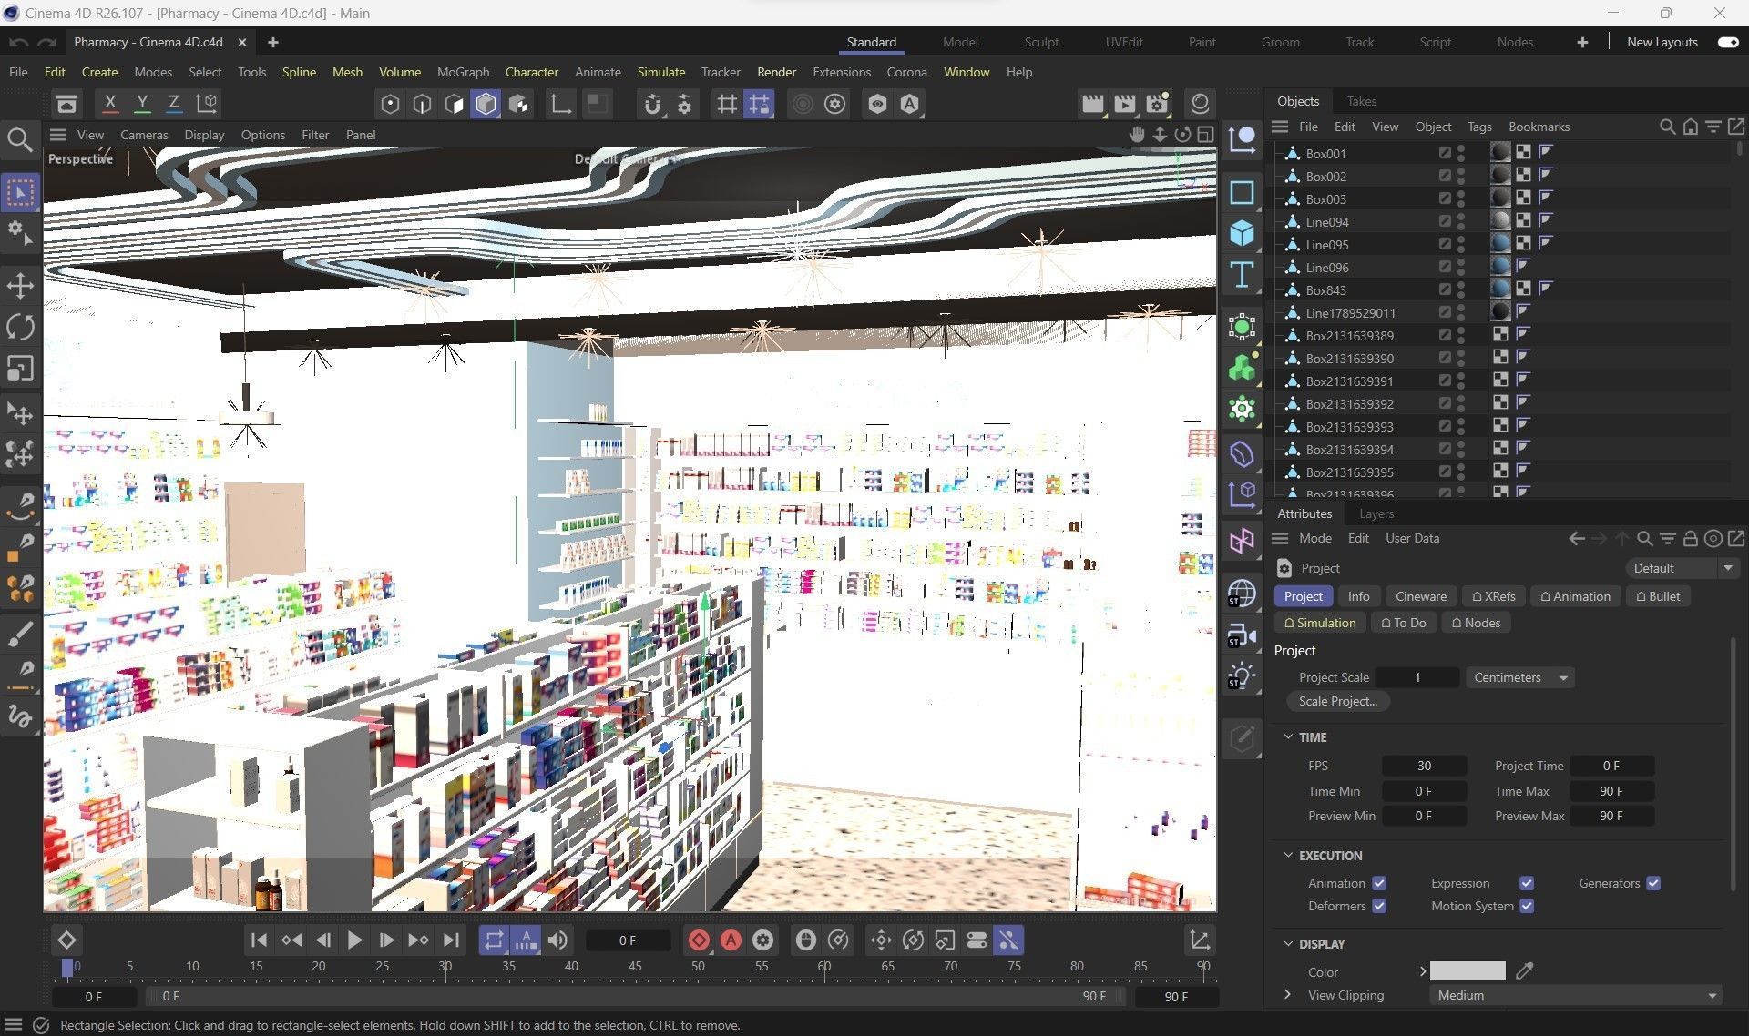
Task: Toggle the X axis lock icon
Action: 110,104
